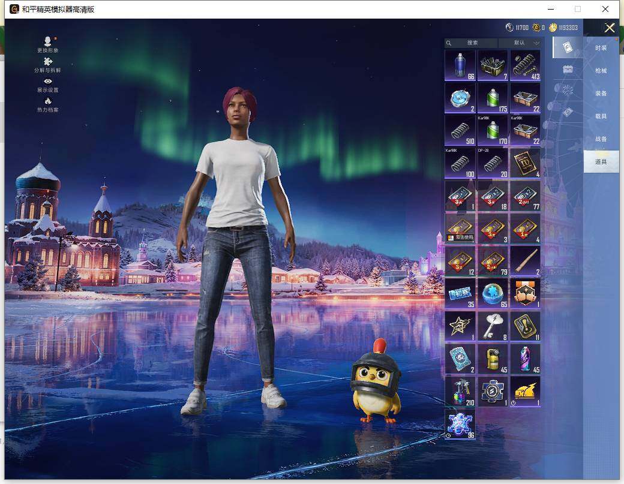This screenshot has height=484, width=624.
Task: Select the cloud key item with count 8
Action: pos(493,326)
